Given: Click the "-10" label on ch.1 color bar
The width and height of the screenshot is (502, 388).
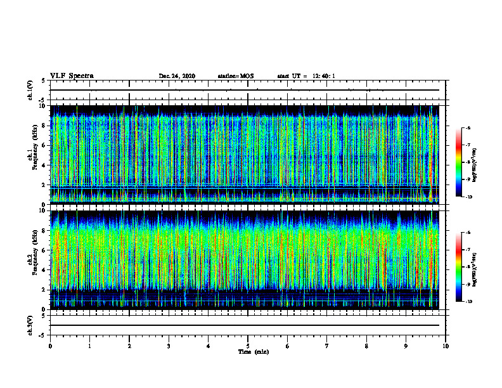Looking at the screenshot, I should [468, 197].
